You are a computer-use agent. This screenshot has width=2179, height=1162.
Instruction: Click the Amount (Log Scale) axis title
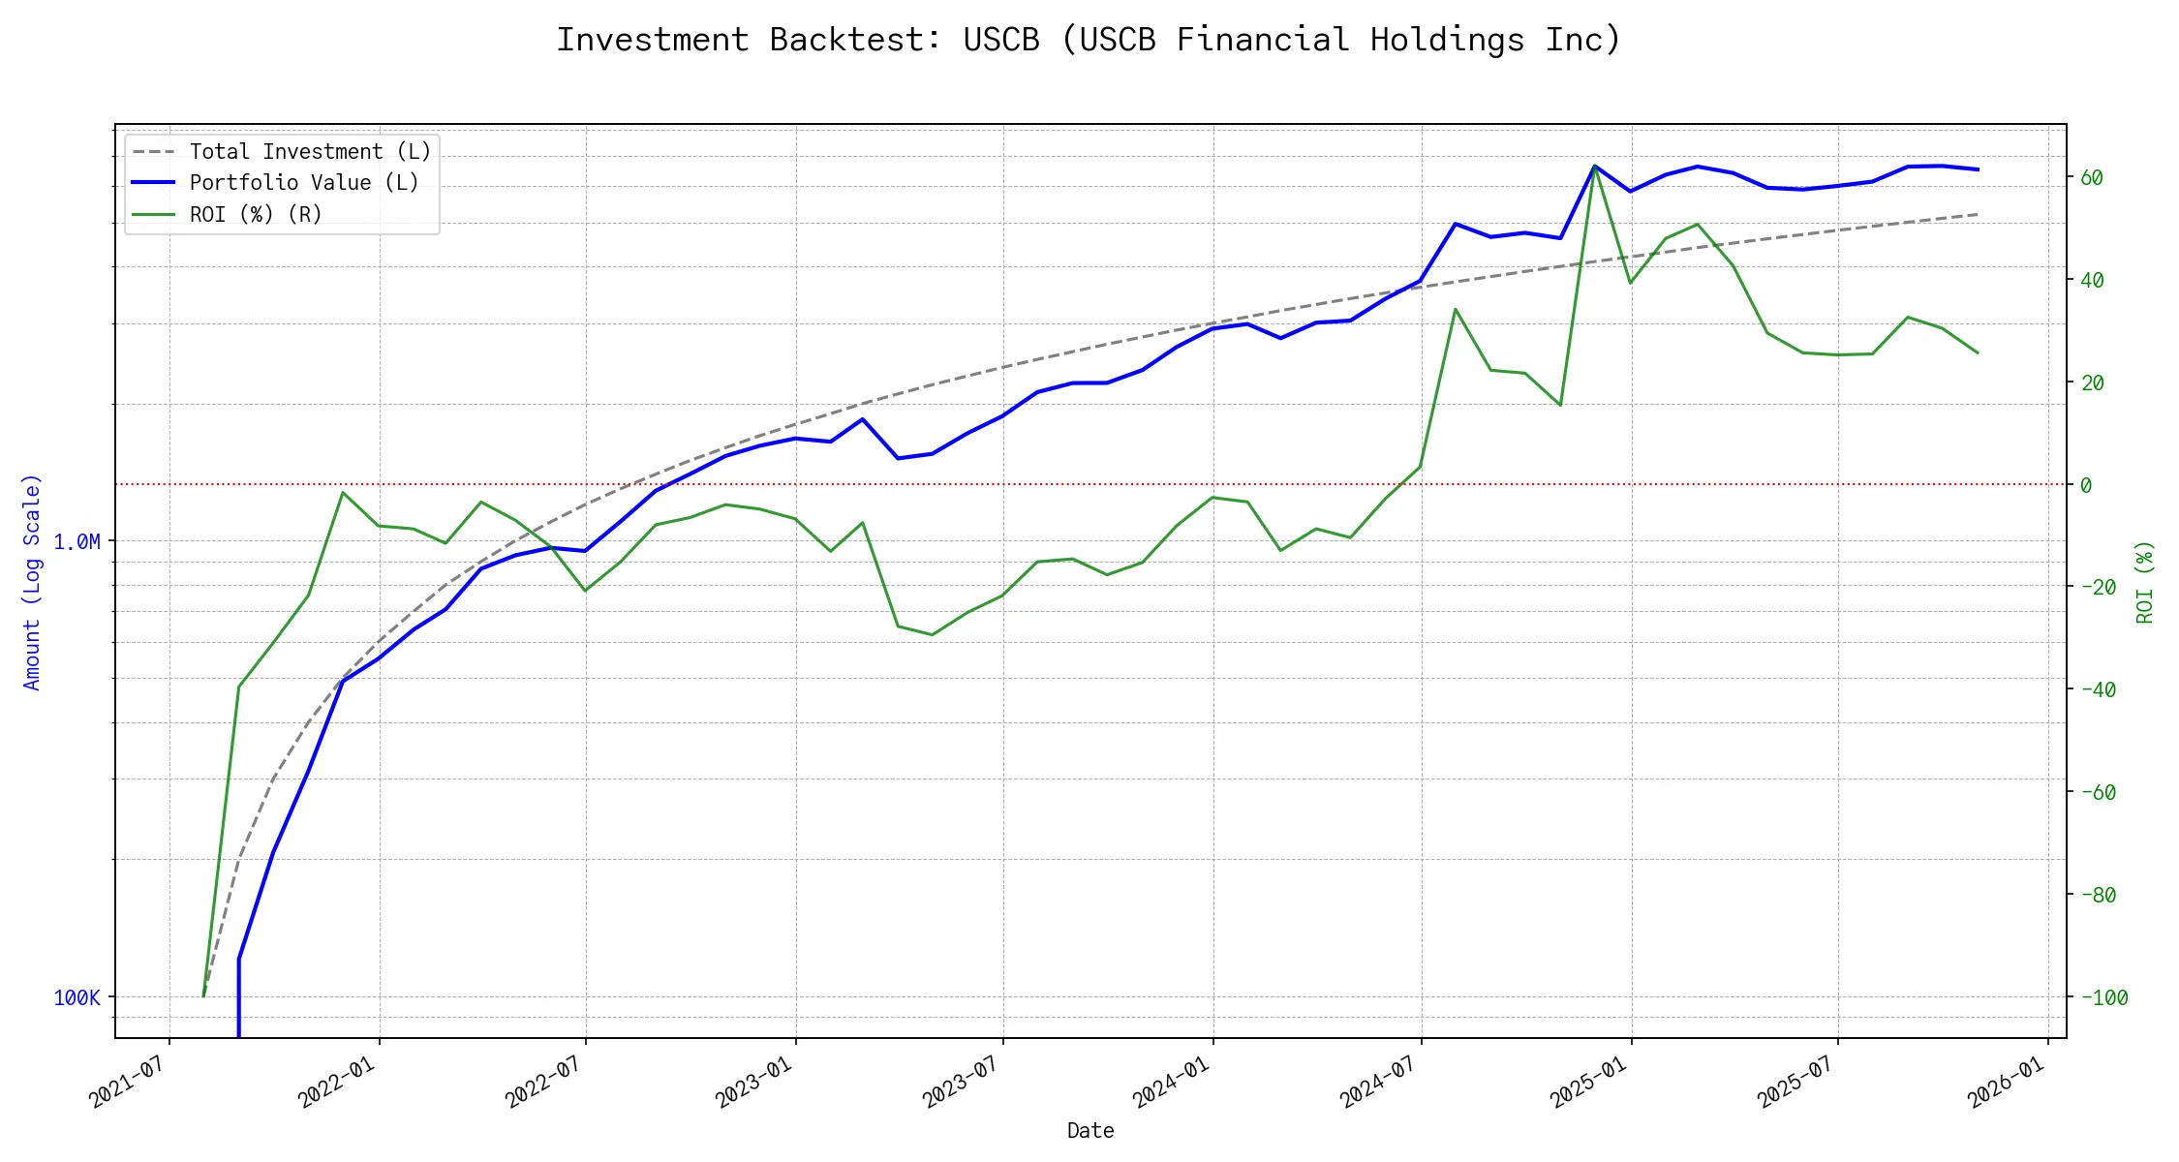click(32, 582)
